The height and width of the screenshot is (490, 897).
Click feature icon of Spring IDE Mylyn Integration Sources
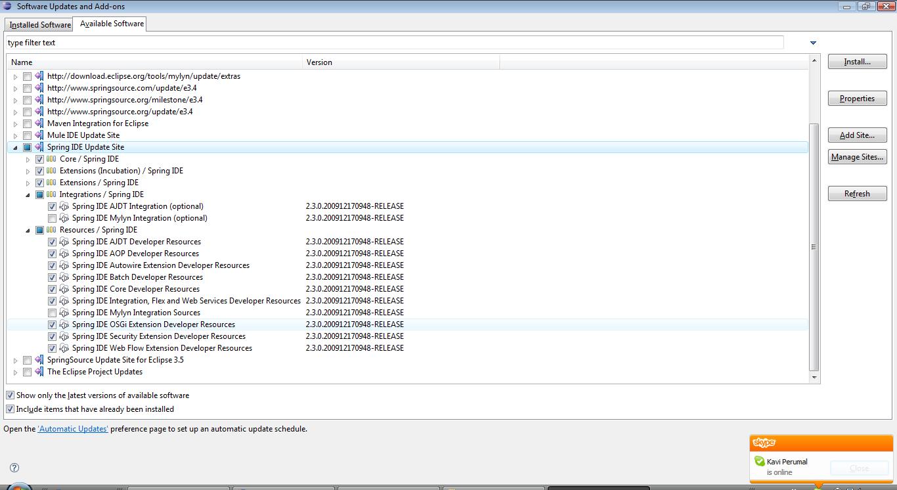click(x=64, y=313)
